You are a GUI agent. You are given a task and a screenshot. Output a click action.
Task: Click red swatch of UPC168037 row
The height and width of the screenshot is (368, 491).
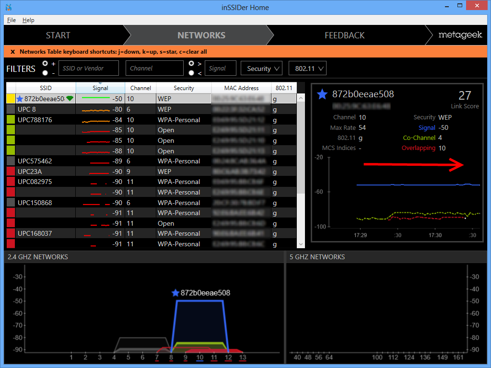coord(11,233)
